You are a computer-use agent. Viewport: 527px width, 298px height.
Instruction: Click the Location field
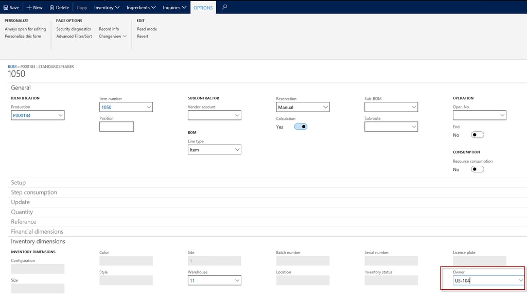[x=303, y=280]
